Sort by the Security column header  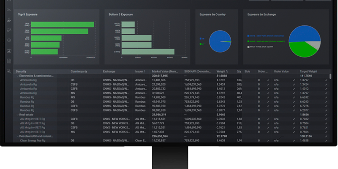point(21,72)
